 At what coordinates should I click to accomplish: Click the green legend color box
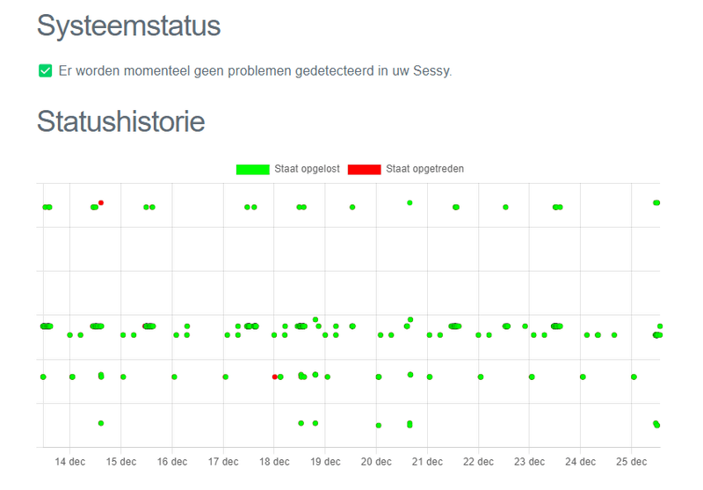pyautogui.click(x=253, y=169)
